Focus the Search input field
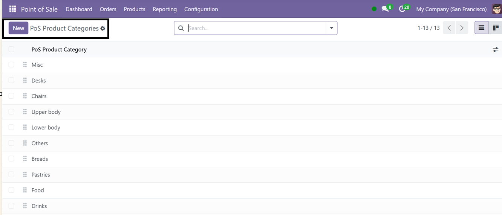This screenshot has height=215, width=502. [x=256, y=28]
